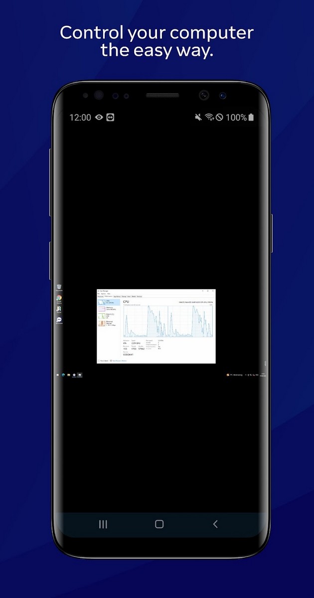
Task: Switch to the Performance tab in Task Manager
Action: click(x=109, y=296)
